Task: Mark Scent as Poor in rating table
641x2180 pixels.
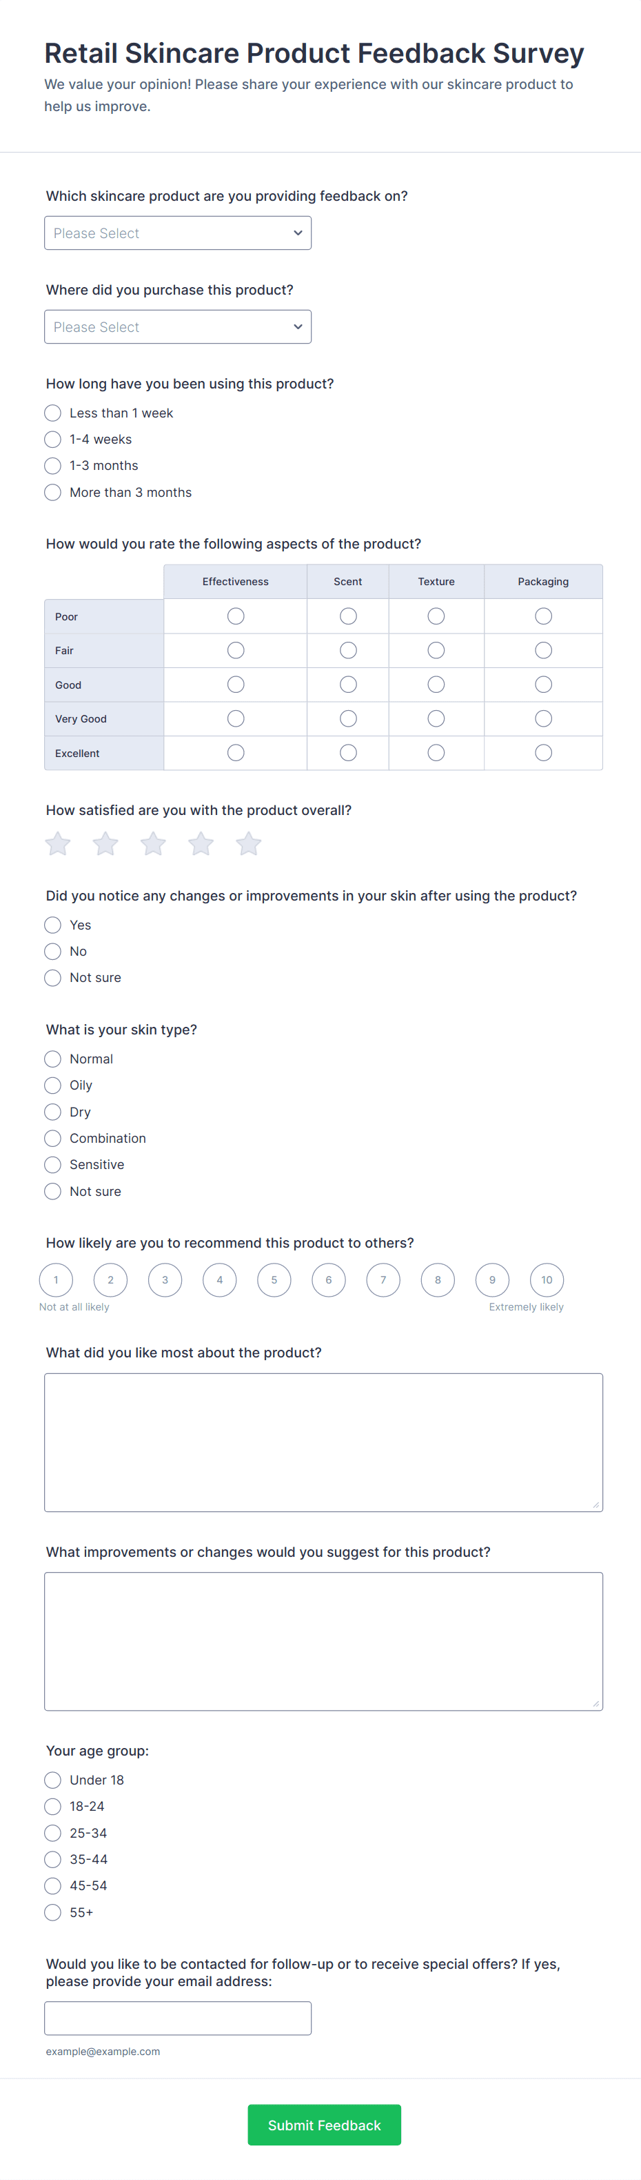Action: [x=347, y=616]
